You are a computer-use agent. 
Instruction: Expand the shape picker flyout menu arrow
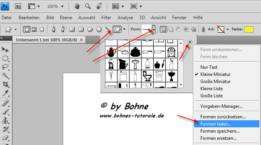click(190, 42)
